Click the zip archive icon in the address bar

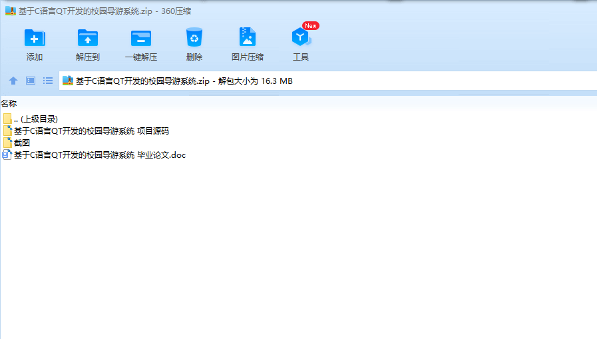pyautogui.click(x=68, y=81)
